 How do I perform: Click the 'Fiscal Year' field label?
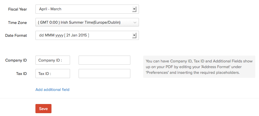click(17, 9)
